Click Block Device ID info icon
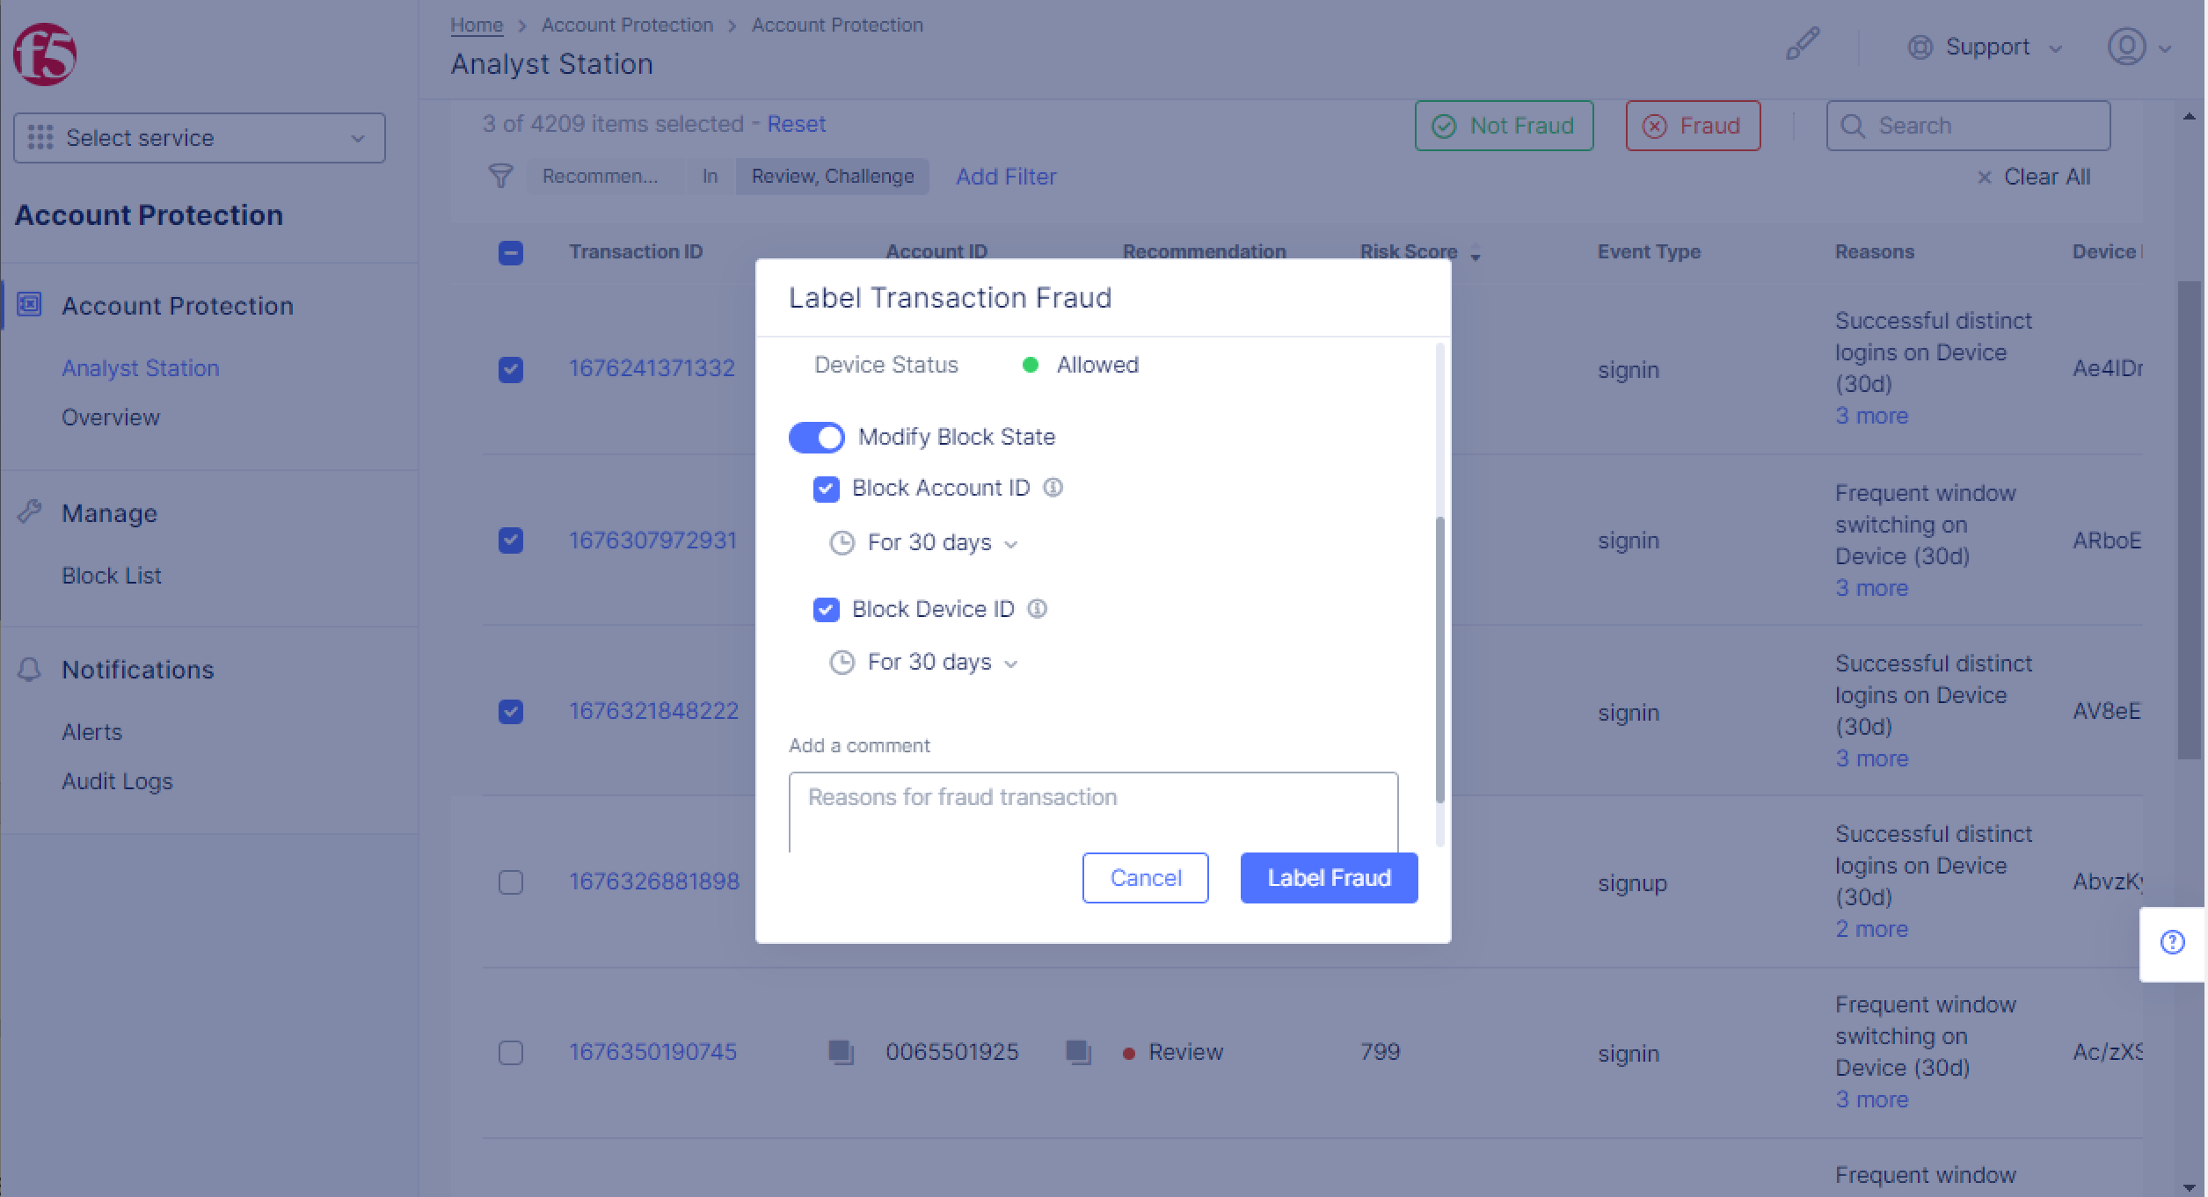The image size is (2208, 1197). [x=1038, y=609]
